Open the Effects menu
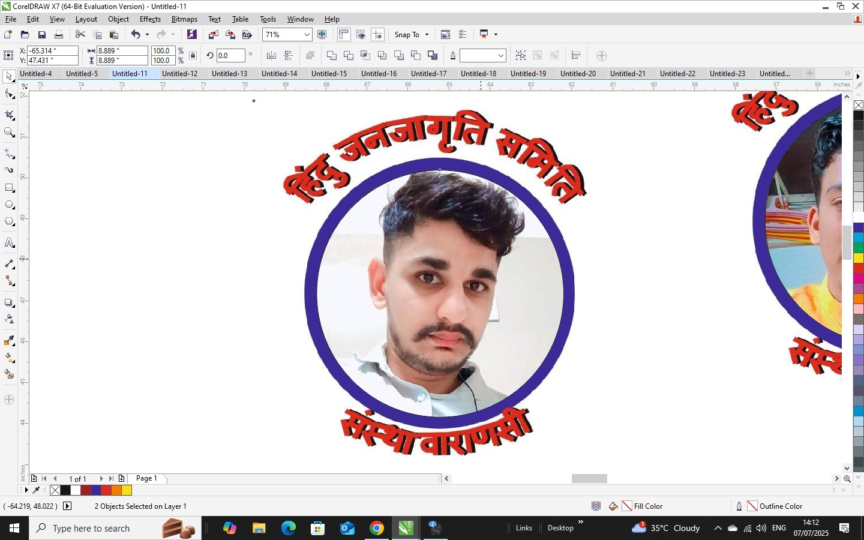 point(150,19)
